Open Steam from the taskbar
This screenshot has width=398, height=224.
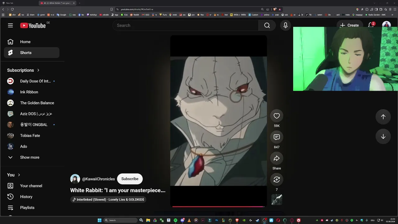[x=257, y=220]
